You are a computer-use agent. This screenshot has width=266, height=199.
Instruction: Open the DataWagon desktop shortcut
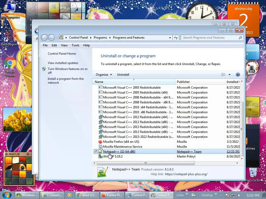point(10,38)
